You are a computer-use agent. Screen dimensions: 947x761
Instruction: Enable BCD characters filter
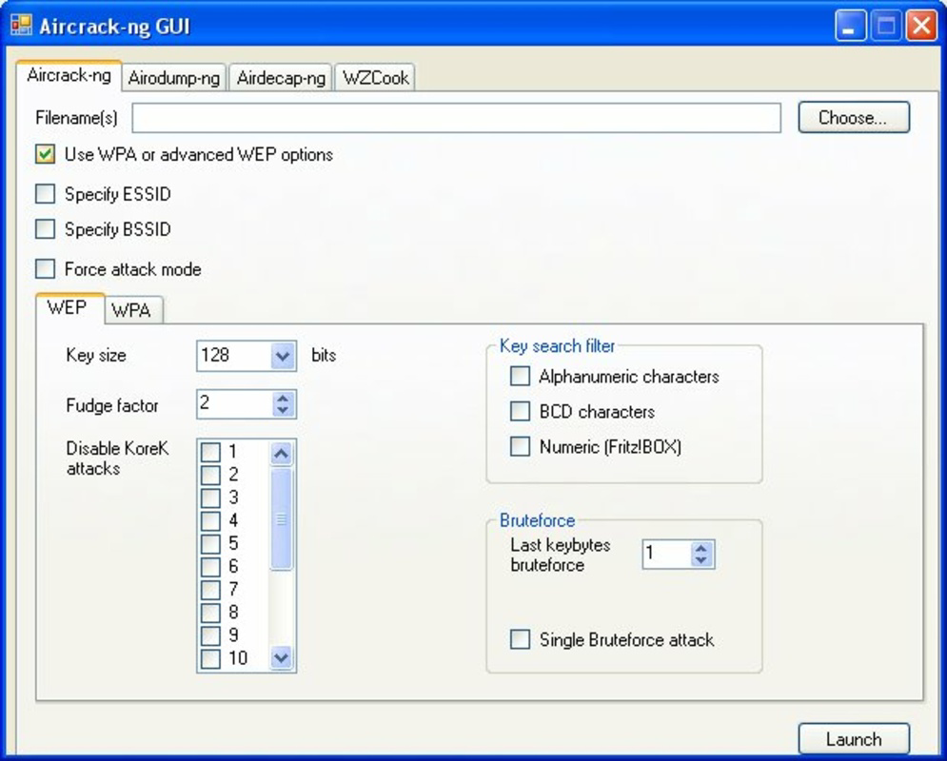tap(519, 412)
